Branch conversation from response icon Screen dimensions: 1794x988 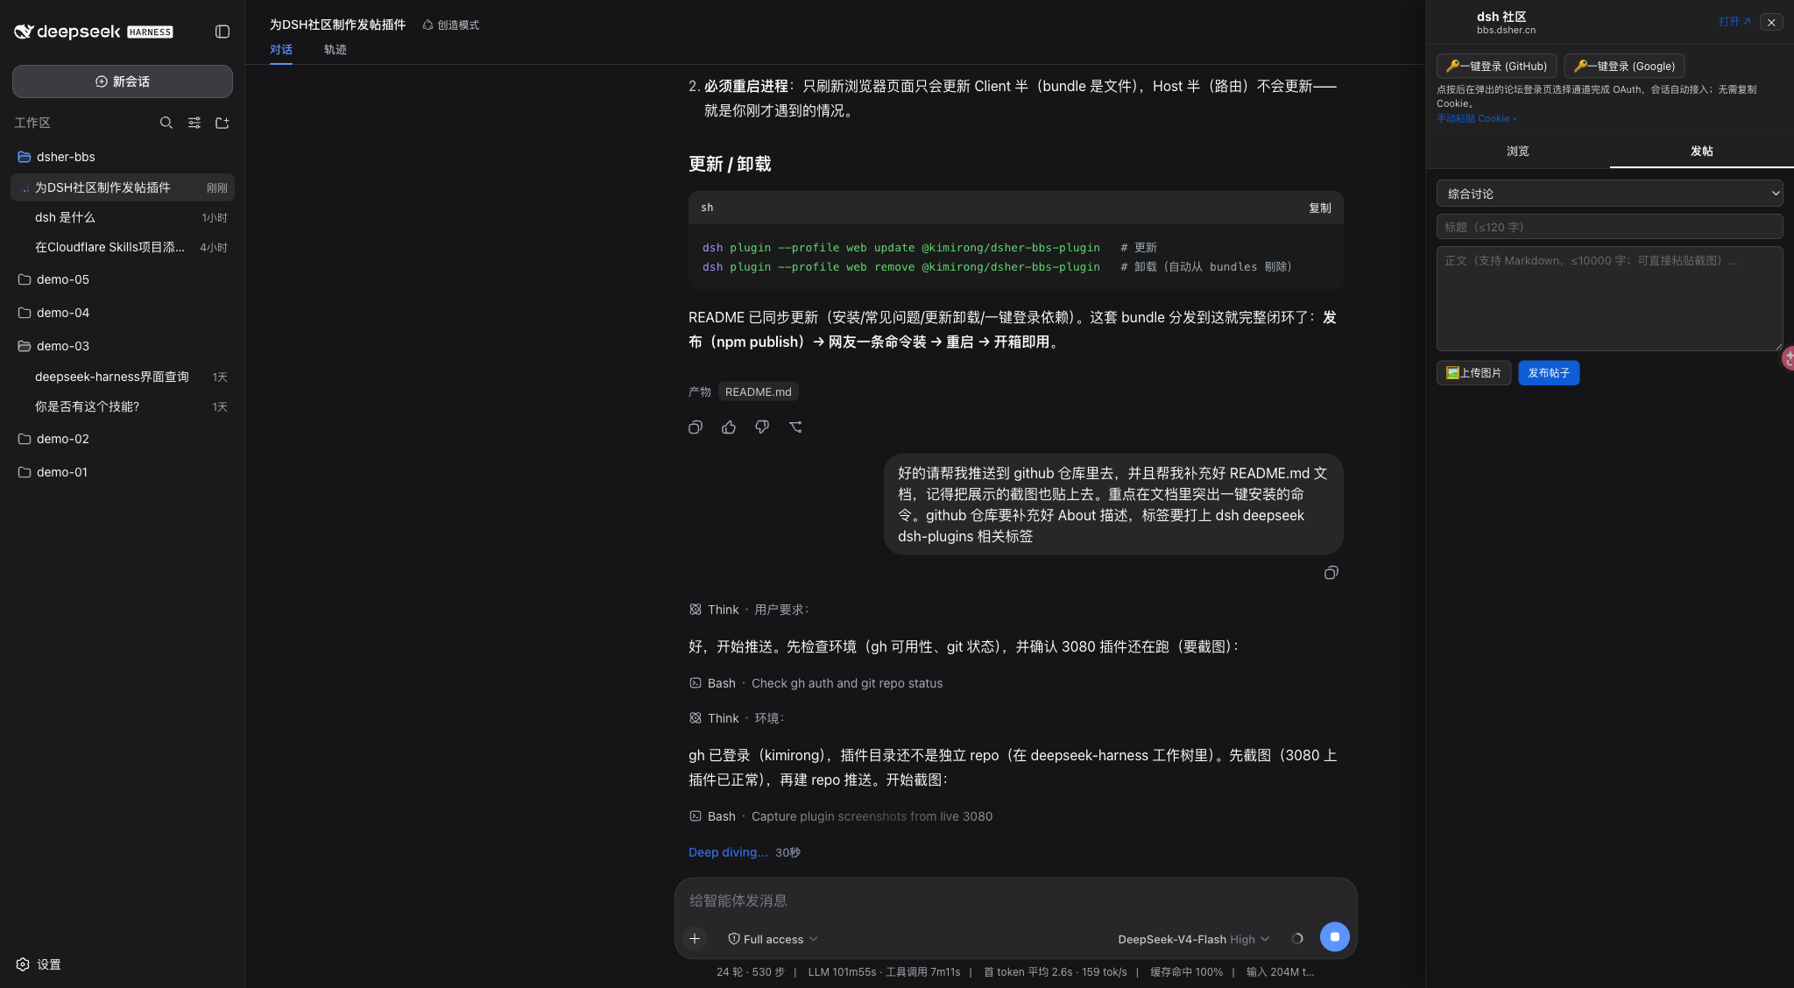(795, 427)
